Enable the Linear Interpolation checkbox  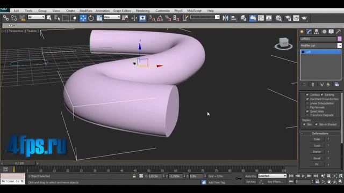click(307, 103)
